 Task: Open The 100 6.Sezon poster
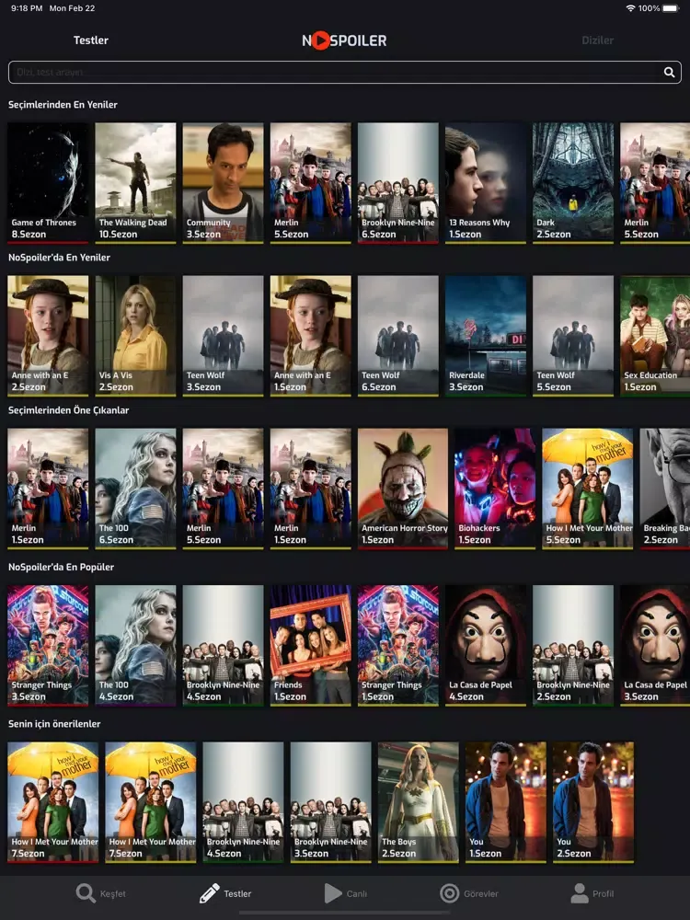pos(135,489)
